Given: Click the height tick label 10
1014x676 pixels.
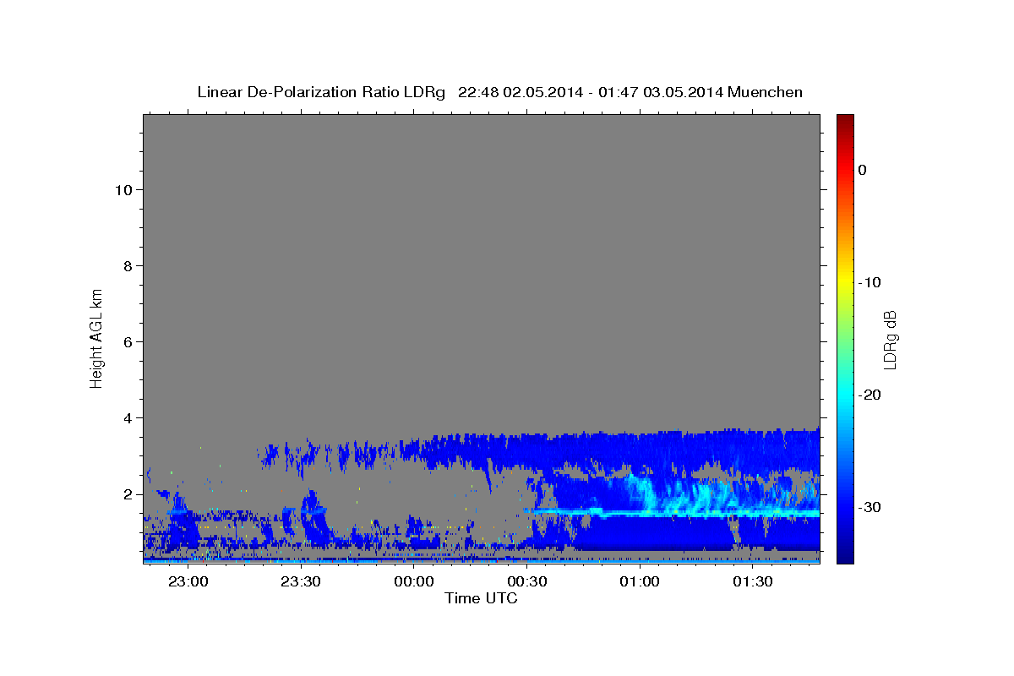Looking at the screenshot, I should pyautogui.click(x=123, y=189).
